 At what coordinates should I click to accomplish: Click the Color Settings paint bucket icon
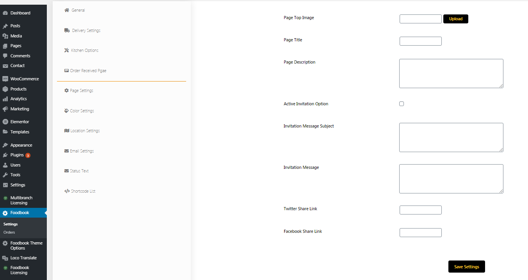[x=66, y=111]
